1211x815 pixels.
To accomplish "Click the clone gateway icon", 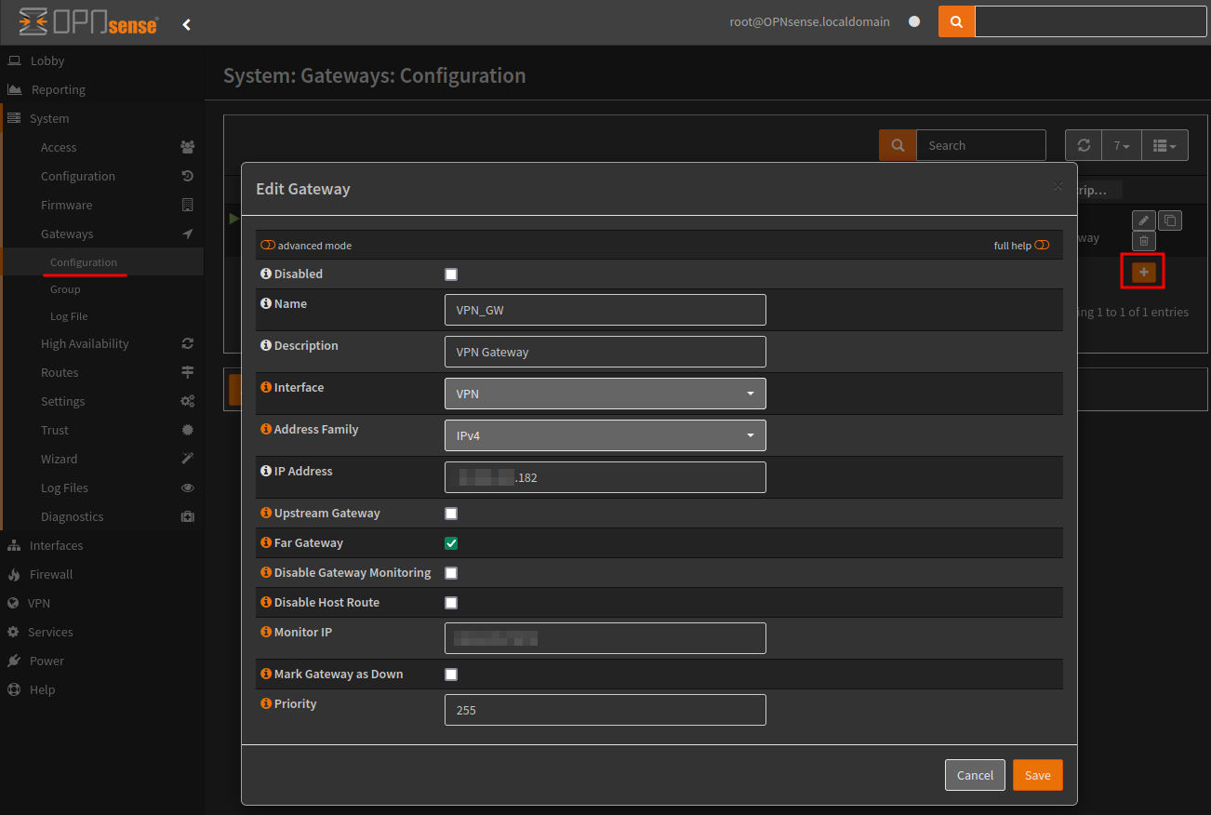I will coord(1170,220).
